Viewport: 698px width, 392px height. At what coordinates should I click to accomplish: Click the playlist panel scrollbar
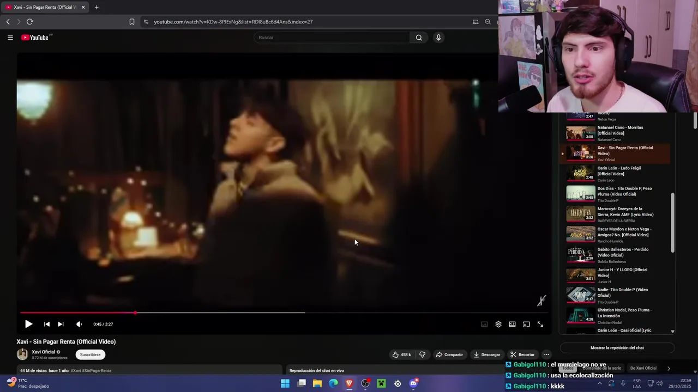[672, 222]
